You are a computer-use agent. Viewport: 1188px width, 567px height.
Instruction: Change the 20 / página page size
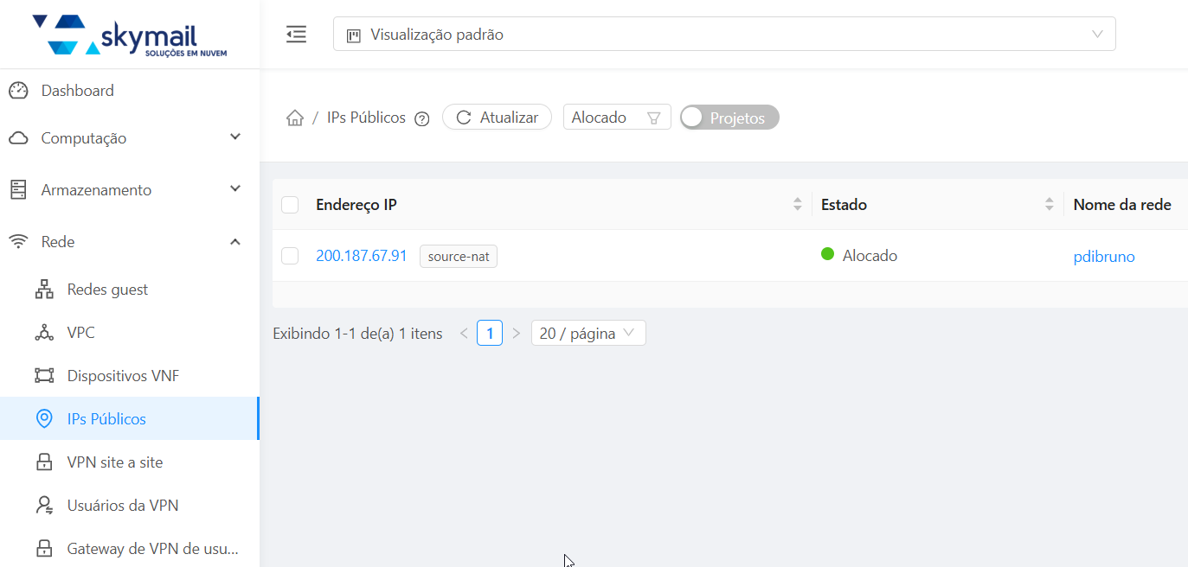588,334
